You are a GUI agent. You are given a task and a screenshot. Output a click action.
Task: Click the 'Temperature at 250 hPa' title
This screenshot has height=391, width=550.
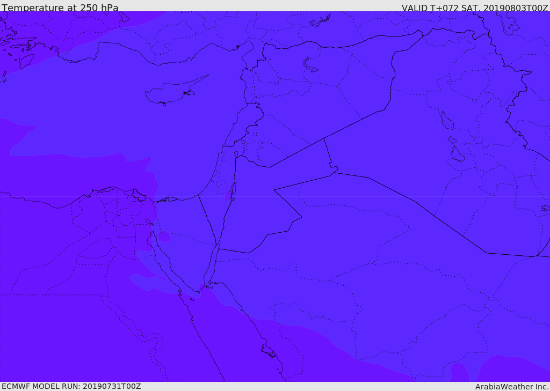(x=60, y=8)
